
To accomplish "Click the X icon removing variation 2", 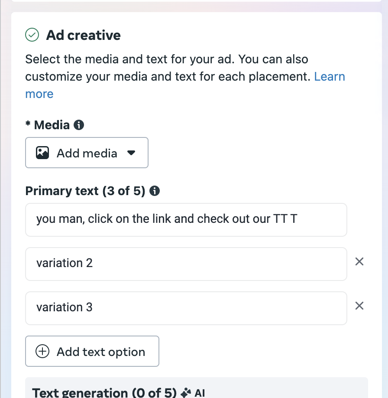I will click(359, 262).
